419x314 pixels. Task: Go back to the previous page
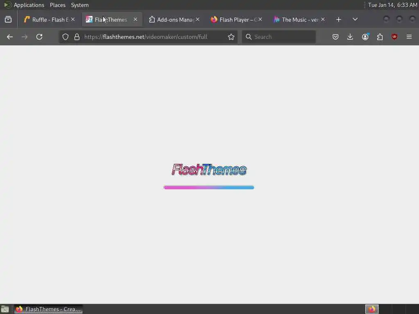[10, 37]
